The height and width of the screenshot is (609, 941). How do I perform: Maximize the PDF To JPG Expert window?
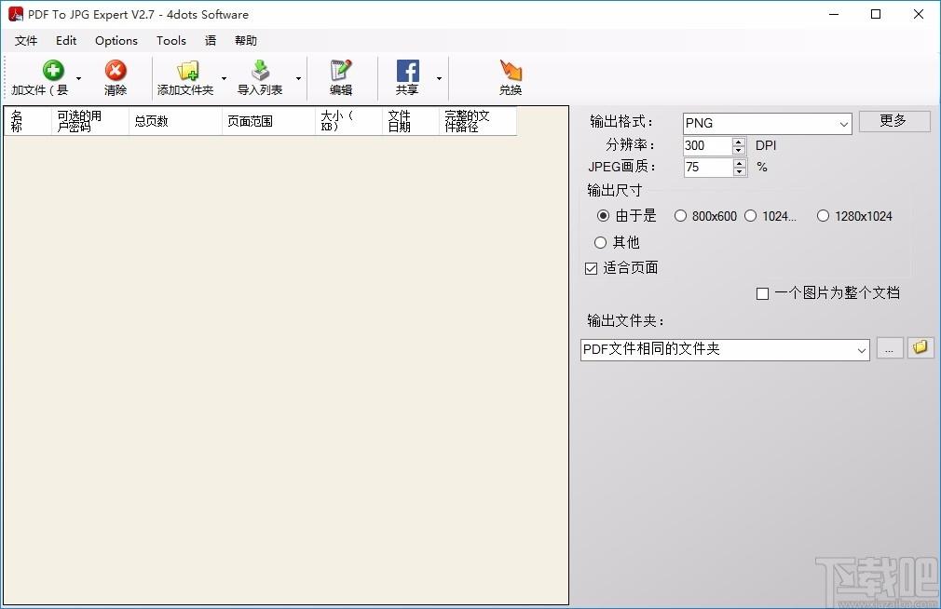pyautogui.click(x=876, y=14)
